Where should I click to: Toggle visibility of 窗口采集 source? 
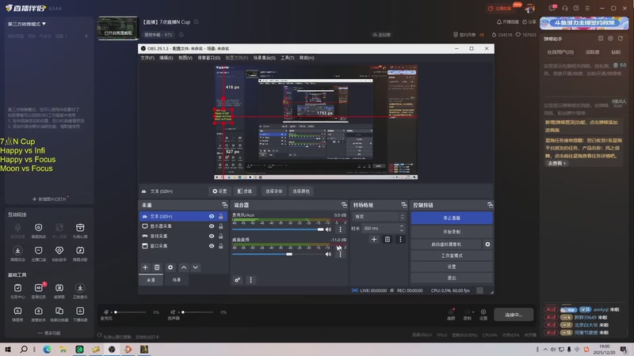pos(212,246)
